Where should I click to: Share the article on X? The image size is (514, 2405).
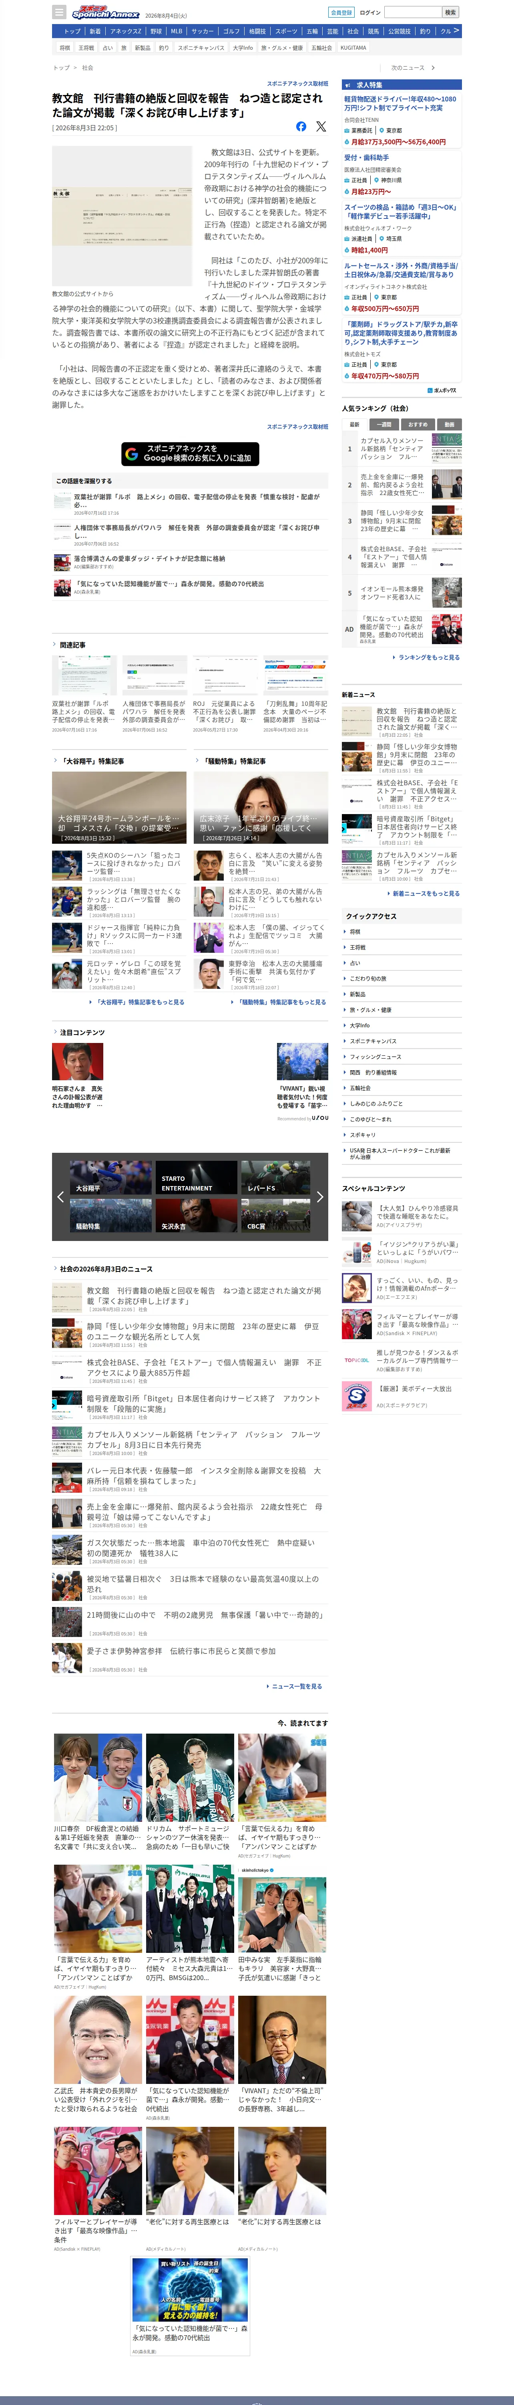pos(321,126)
